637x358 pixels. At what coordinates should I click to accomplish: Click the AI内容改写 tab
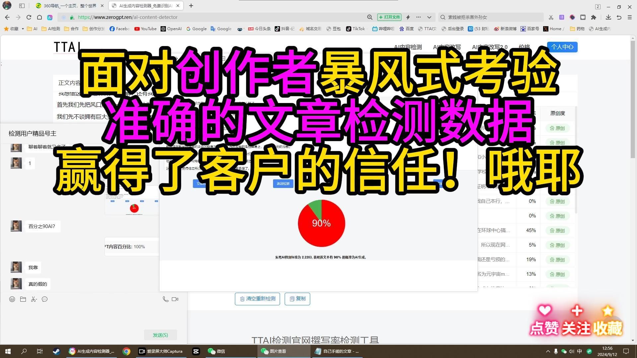(447, 47)
